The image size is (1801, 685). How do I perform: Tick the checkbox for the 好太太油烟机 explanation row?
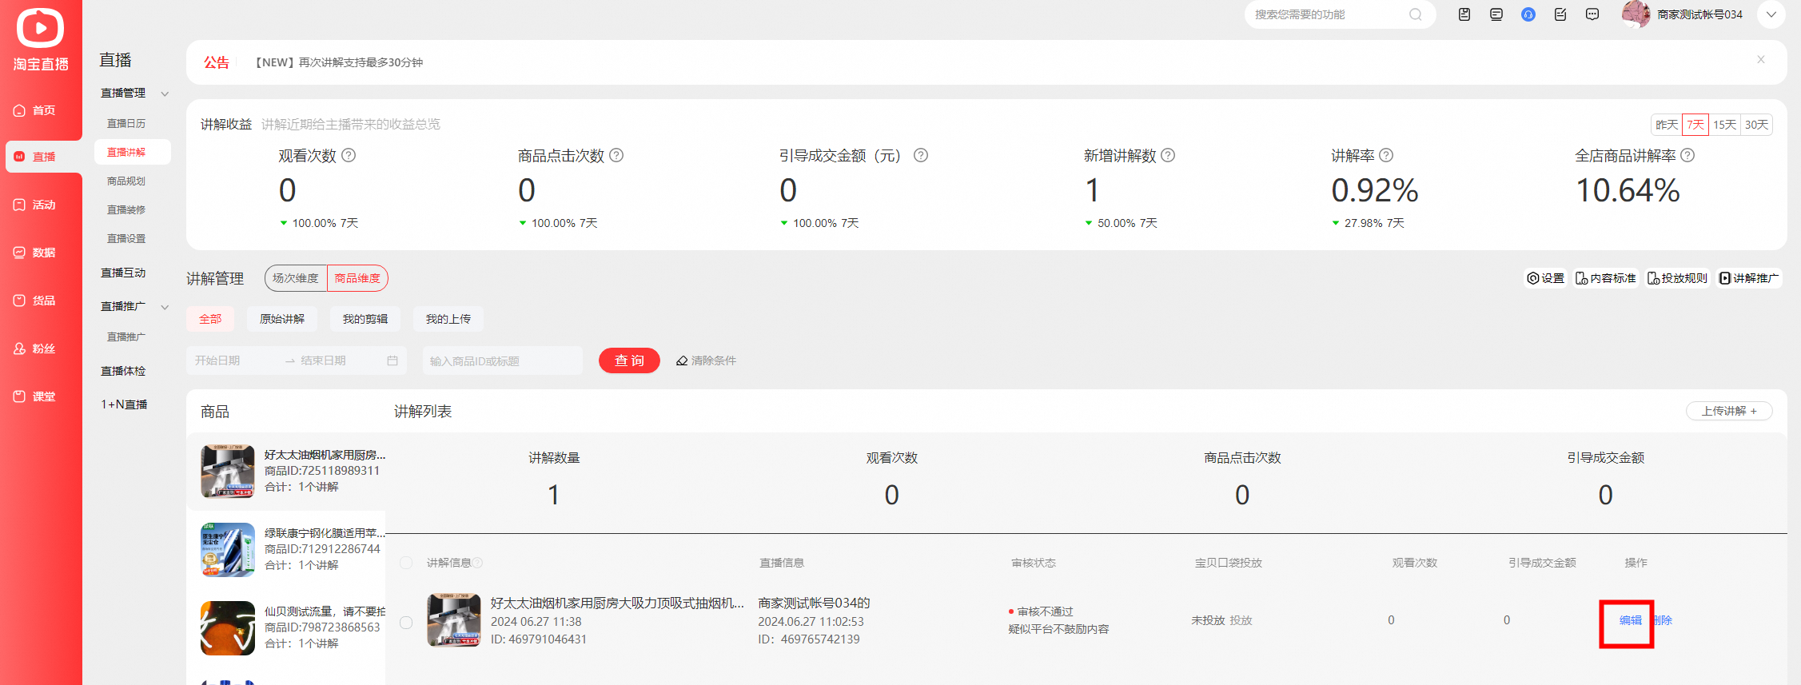point(406,623)
